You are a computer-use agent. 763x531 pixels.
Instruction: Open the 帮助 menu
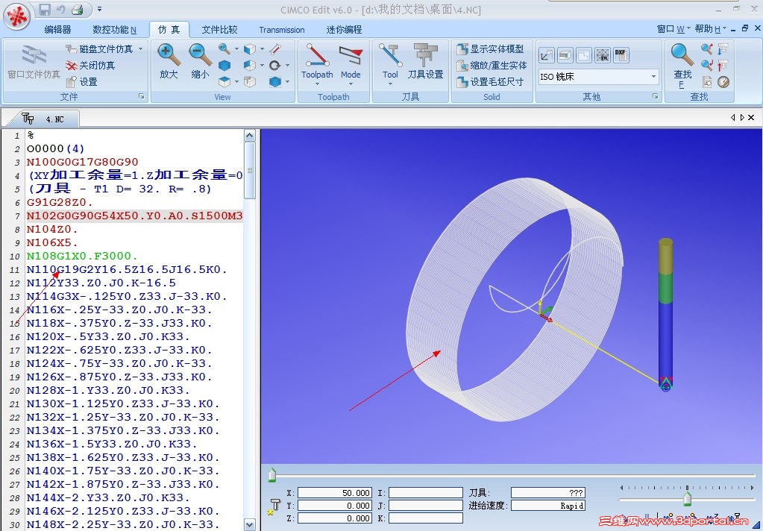point(711,29)
